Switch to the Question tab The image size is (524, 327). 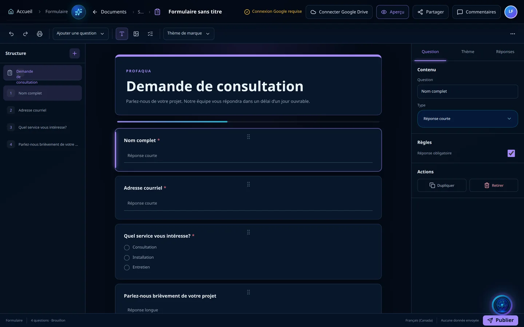point(430,52)
